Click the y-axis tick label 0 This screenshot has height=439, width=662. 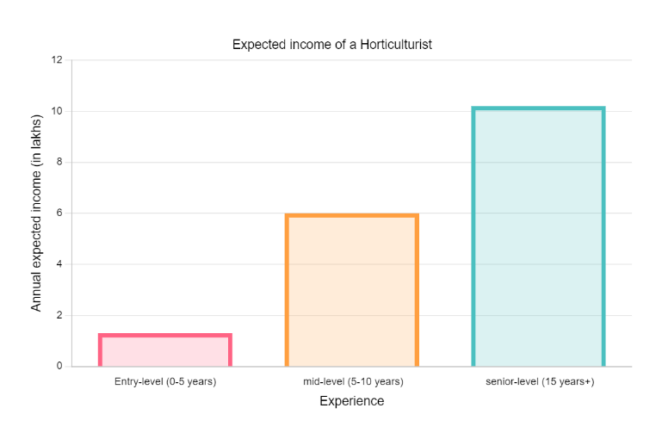pyautogui.click(x=59, y=367)
